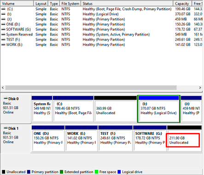Click the blue Logical drive legend swatch
The width and height of the screenshot is (204, 175).
[x=119, y=172]
